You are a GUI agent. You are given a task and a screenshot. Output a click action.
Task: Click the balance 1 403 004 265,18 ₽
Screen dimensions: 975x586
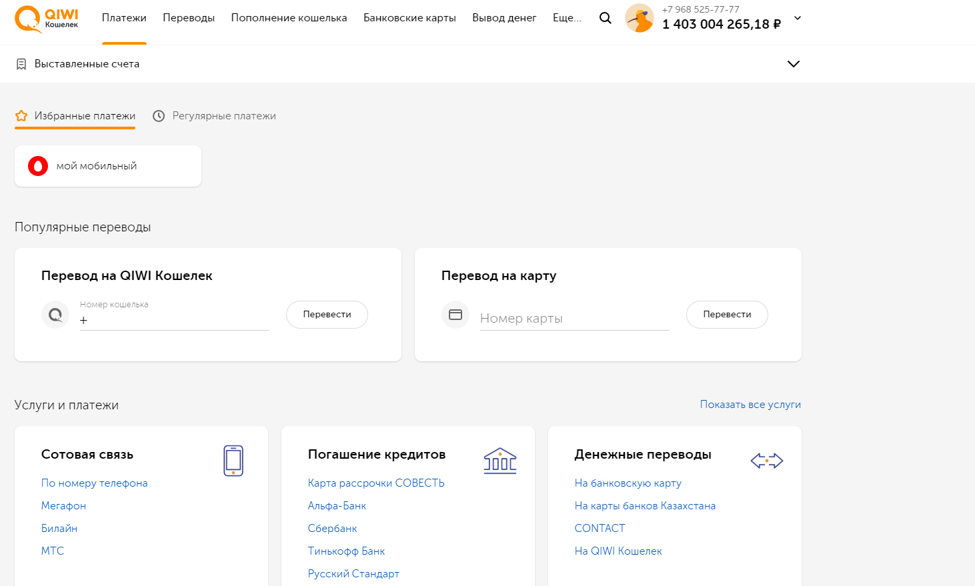(x=722, y=24)
